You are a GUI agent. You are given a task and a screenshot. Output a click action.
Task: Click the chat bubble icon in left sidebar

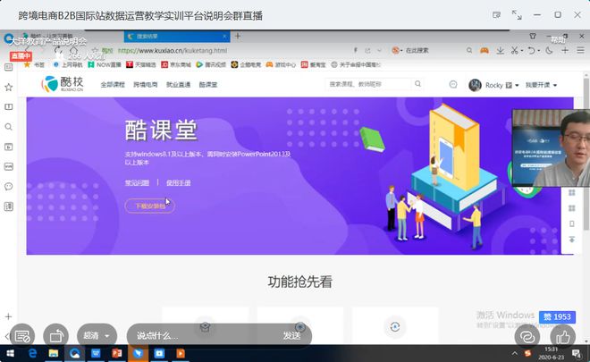pyautogui.click(x=9, y=186)
